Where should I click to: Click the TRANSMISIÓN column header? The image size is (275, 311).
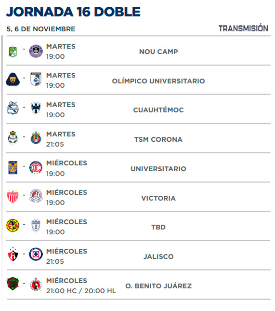[243, 28]
